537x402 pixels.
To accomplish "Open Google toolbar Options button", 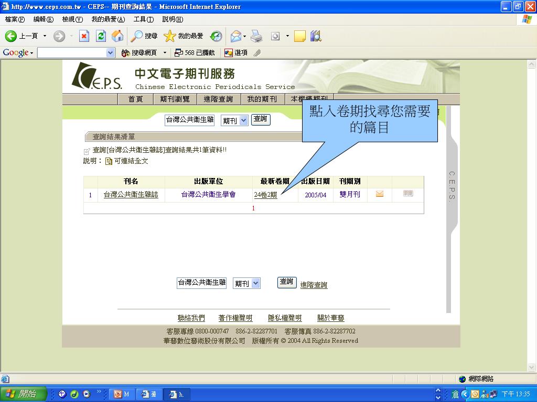I will click(x=236, y=53).
